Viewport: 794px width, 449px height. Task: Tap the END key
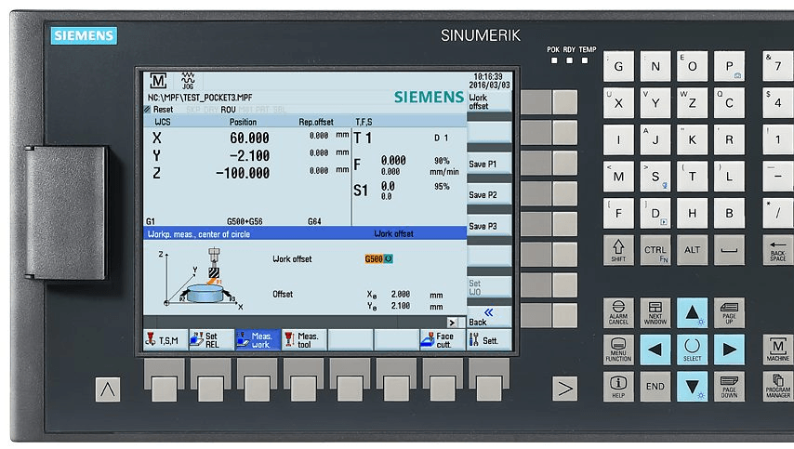click(x=655, y=386)
